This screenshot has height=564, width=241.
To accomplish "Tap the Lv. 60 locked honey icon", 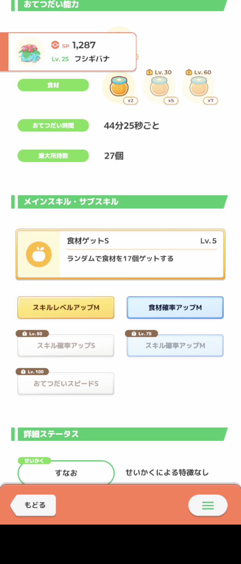I will click(x=199, y=87).
